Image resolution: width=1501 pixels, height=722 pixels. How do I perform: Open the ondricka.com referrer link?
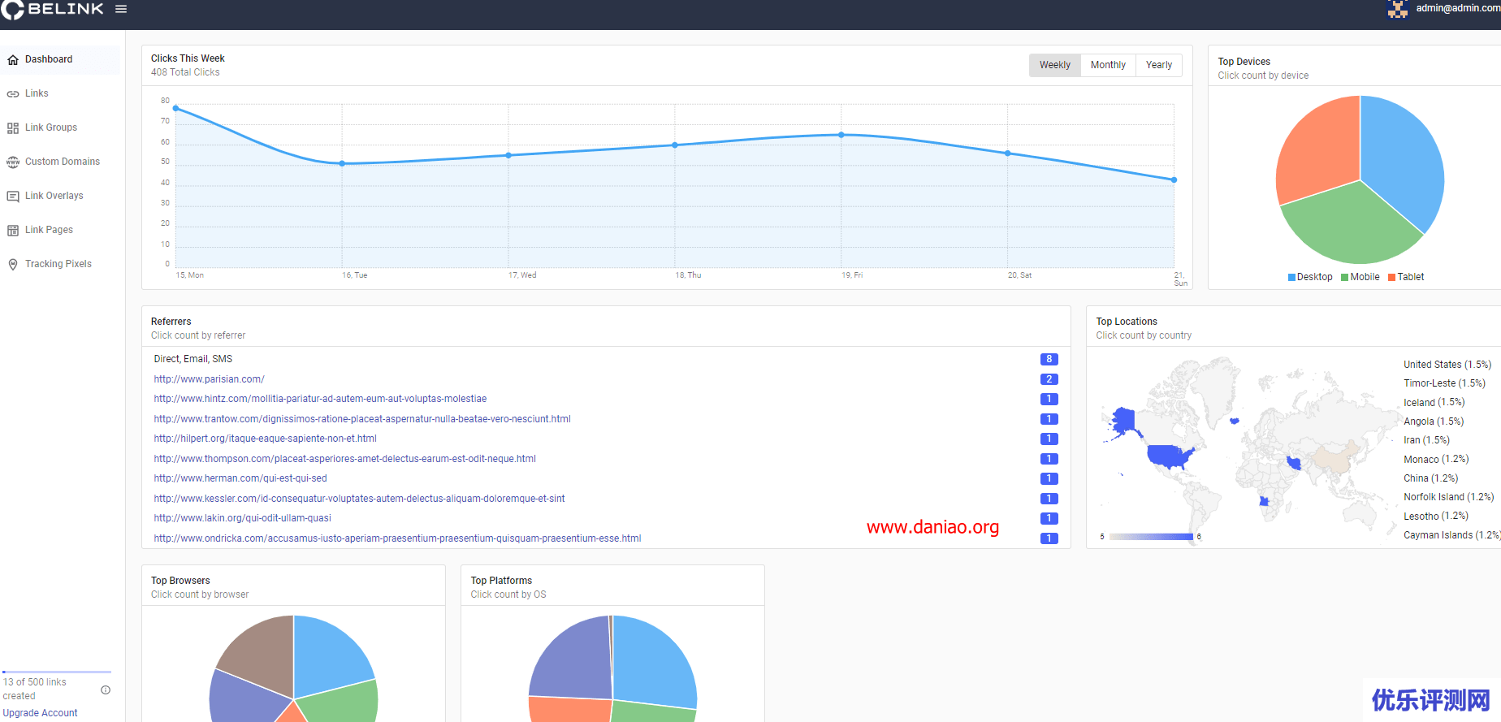[397, 538]
